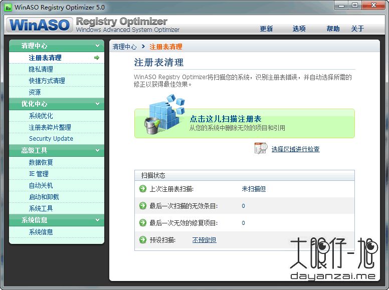Open the 关于 menu
389x290 pixels.
click(x=357, y=29)
